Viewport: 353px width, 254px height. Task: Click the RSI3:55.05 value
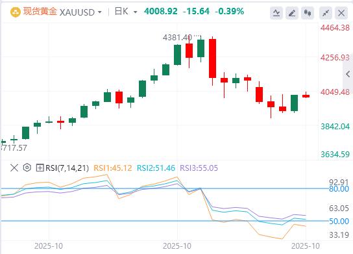pos(199,168)
